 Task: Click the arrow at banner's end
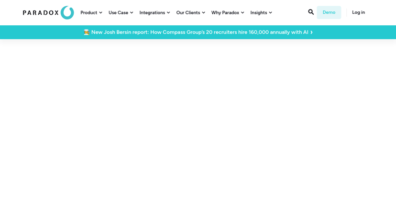[312, 32]
